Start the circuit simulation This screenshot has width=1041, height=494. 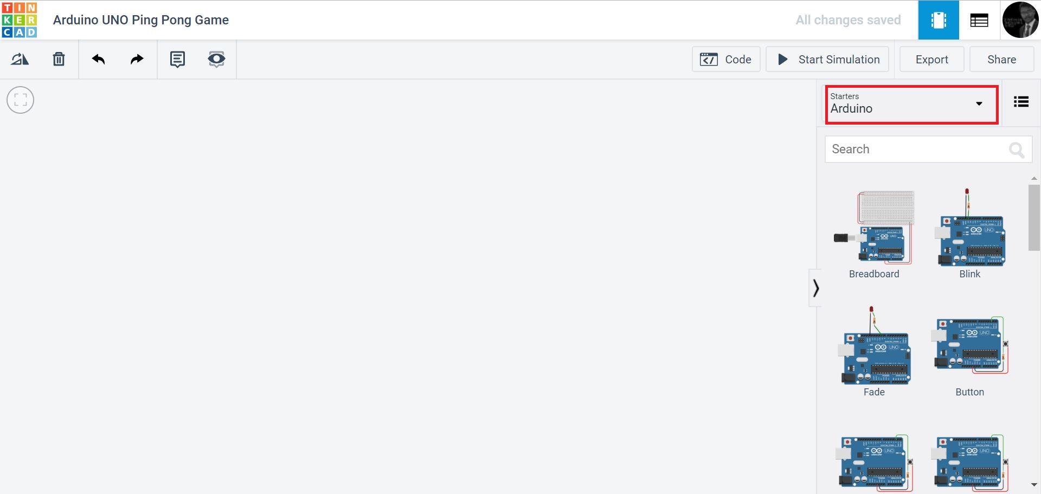pyautogui.click(x=827, y=60)
